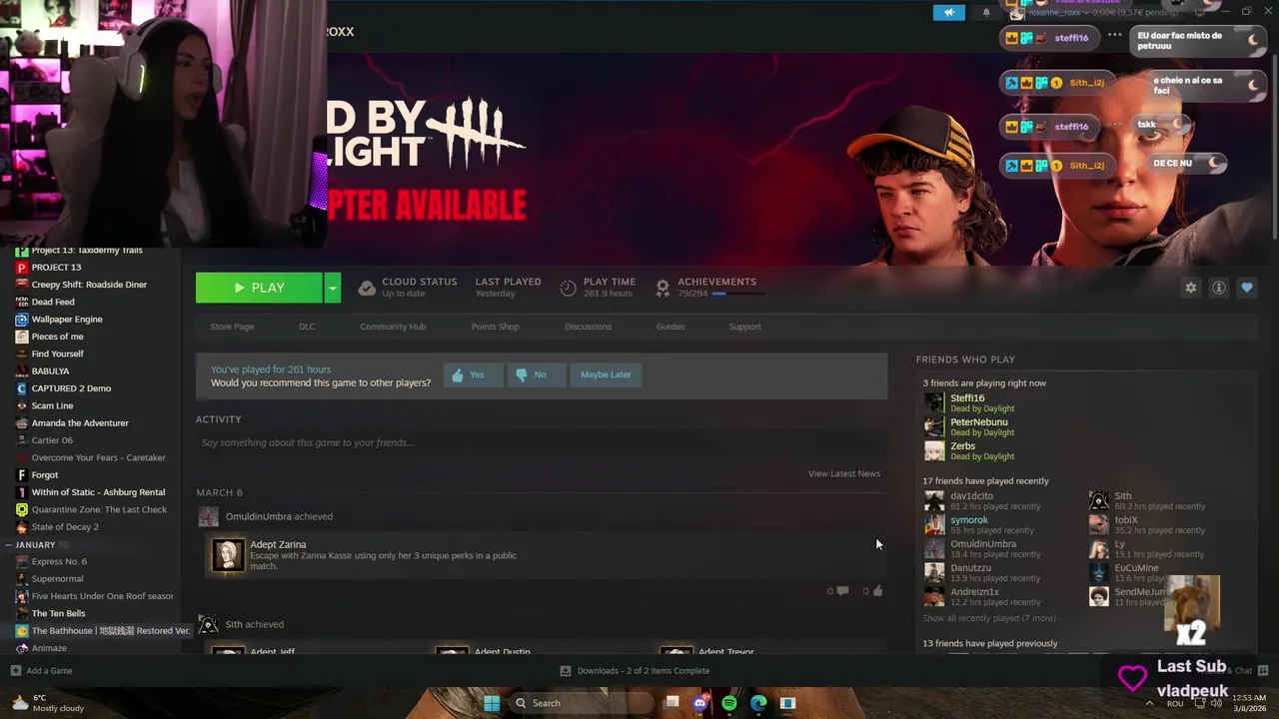The width and height of the screenshot is (1279, 719).
Task: Open Downloads status at bottom bar
Action: point(635,671)
